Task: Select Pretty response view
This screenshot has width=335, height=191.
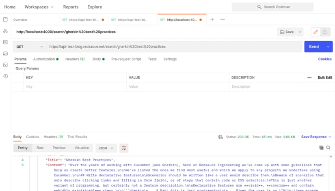Action: point(23,148)
